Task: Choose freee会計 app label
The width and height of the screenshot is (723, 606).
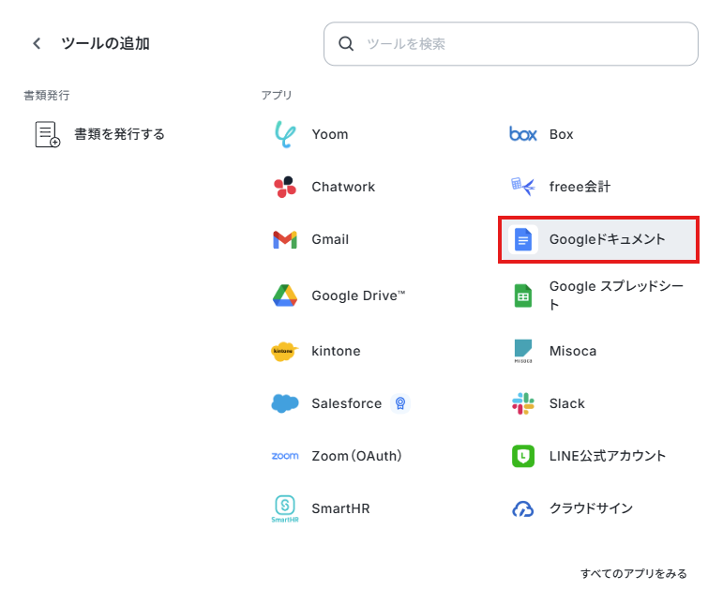Action: [x=580, y=187]
